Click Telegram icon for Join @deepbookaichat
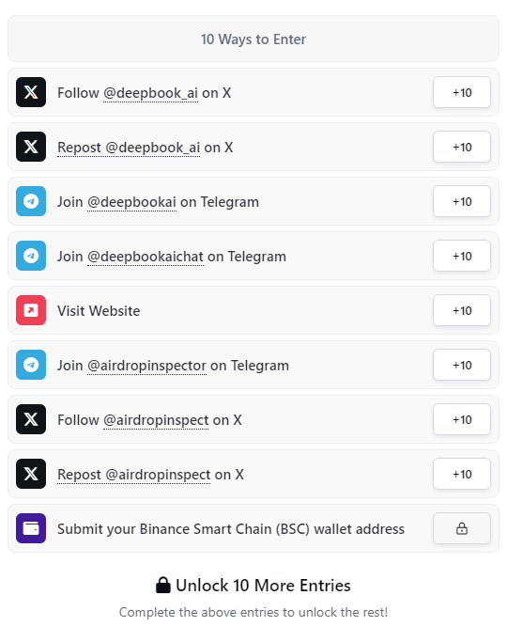The image size is (507, 642). coord(31,256)
